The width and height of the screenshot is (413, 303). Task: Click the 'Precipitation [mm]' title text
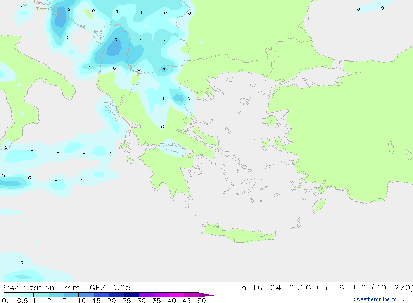(x=42, y=288)
